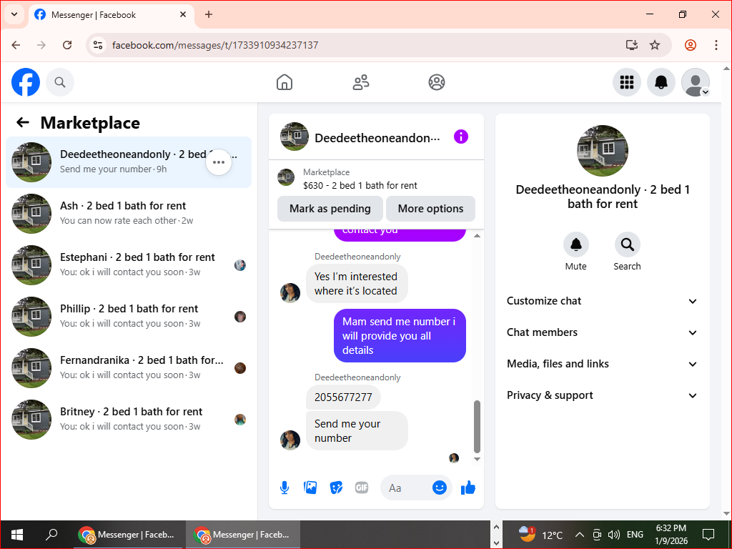Bookmark this page with the star icon

point(655,45)
